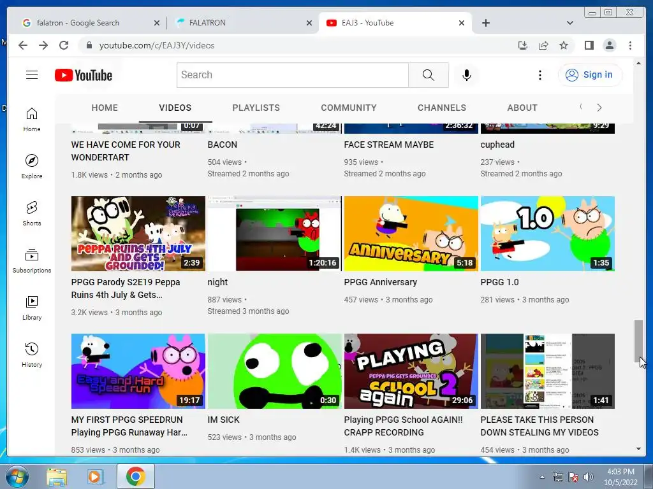Open the YouTube hamburger guide menu

(x=32, y=75)
